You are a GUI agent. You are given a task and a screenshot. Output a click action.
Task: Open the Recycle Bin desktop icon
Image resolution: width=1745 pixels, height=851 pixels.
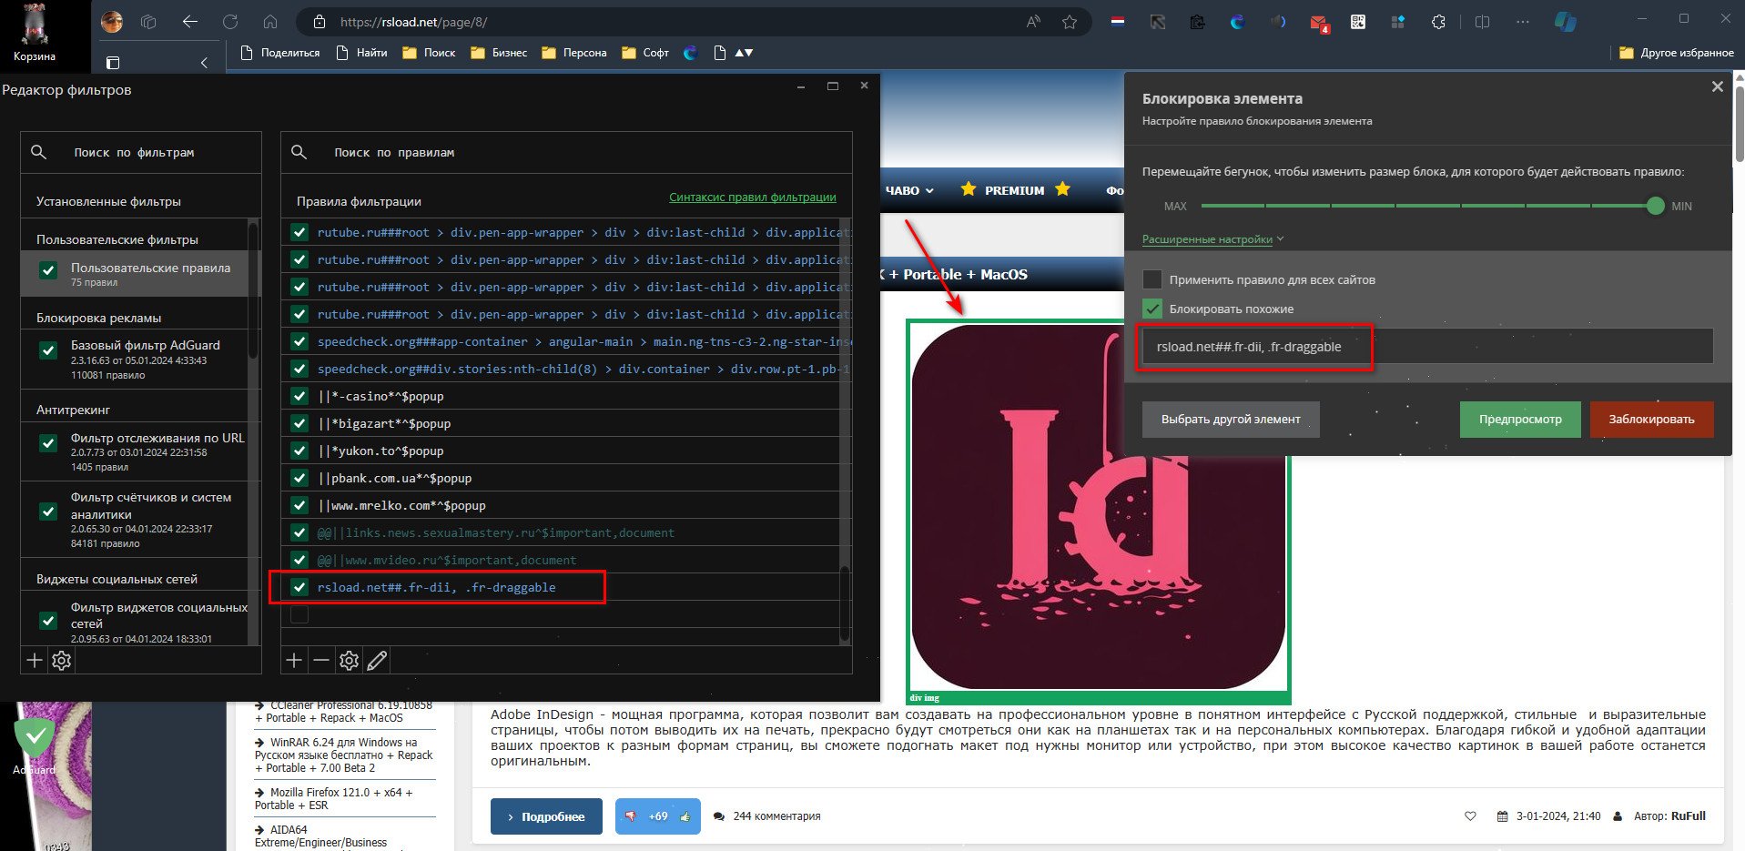pyautogui.click(x=35, y=34)
